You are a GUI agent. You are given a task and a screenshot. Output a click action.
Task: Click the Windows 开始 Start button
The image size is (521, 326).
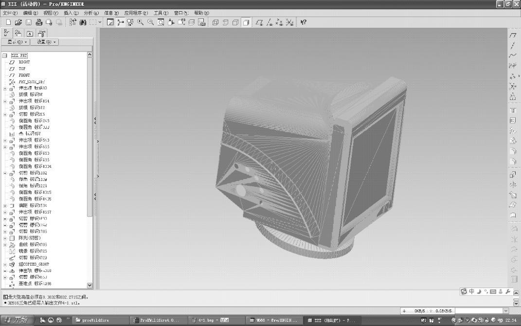pos(17,320)
